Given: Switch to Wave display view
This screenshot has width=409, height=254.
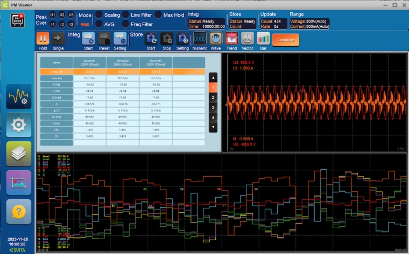Looking at the screenshot, I should click(x=215, y=39).
